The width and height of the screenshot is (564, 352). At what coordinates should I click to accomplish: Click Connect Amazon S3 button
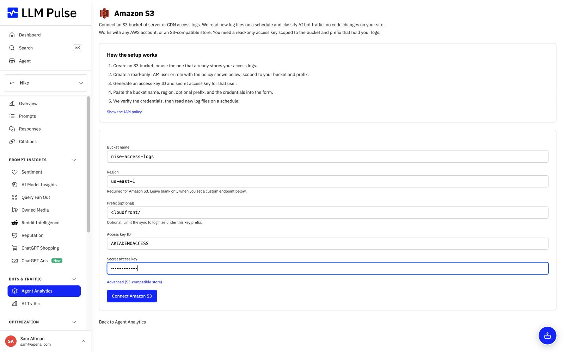point(132,296)
